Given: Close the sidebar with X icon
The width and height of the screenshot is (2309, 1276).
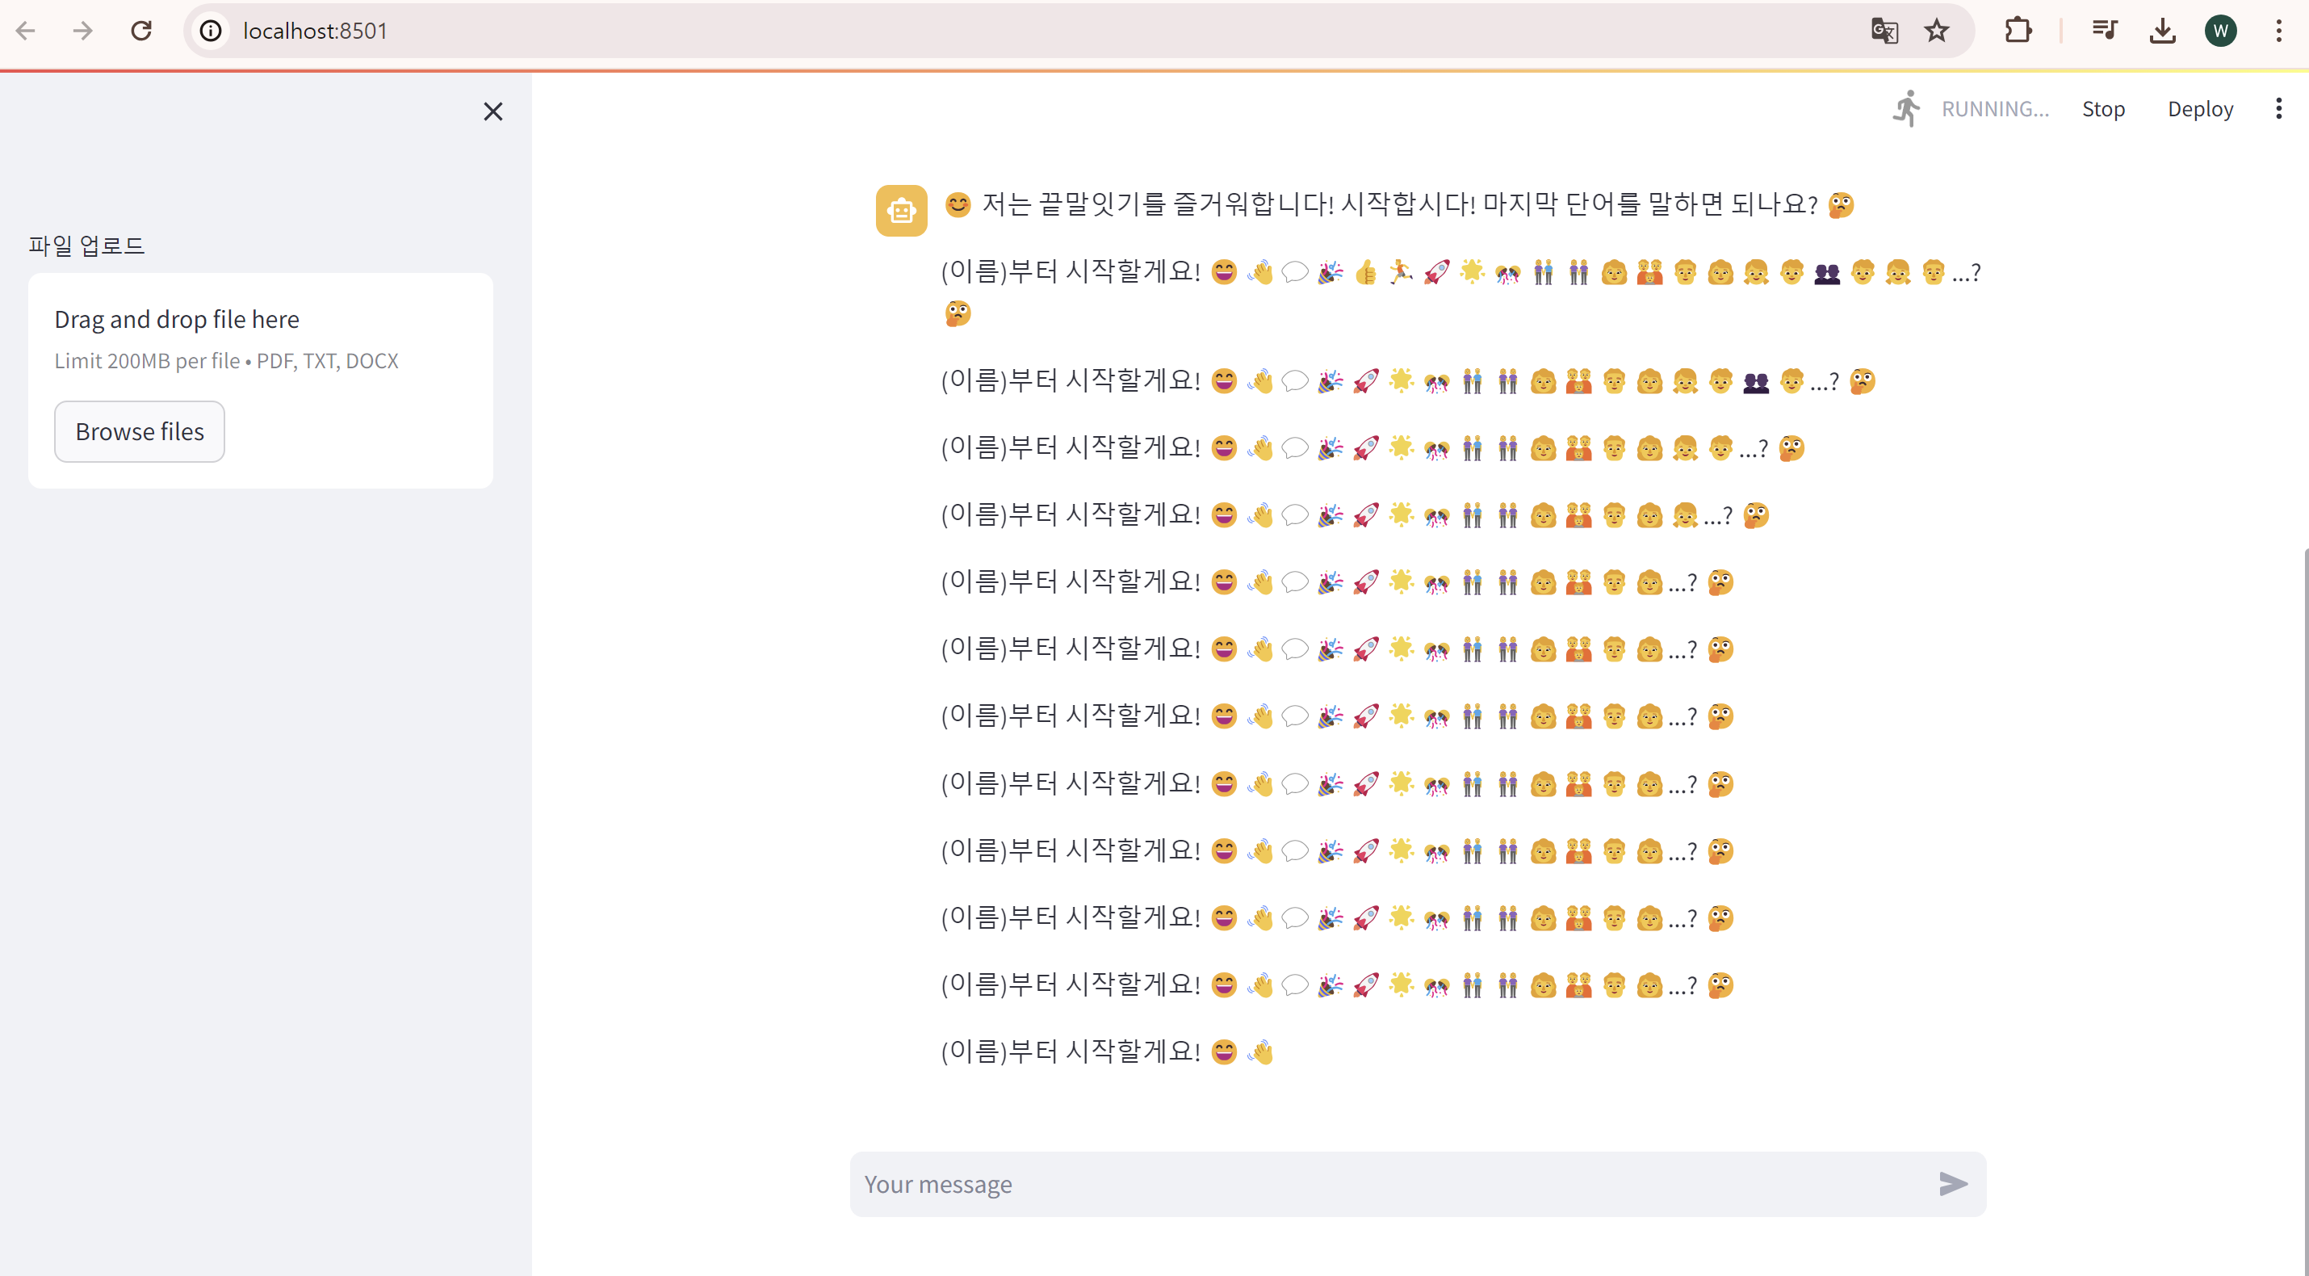Looking at the screenshot, I should coord(492,111).
